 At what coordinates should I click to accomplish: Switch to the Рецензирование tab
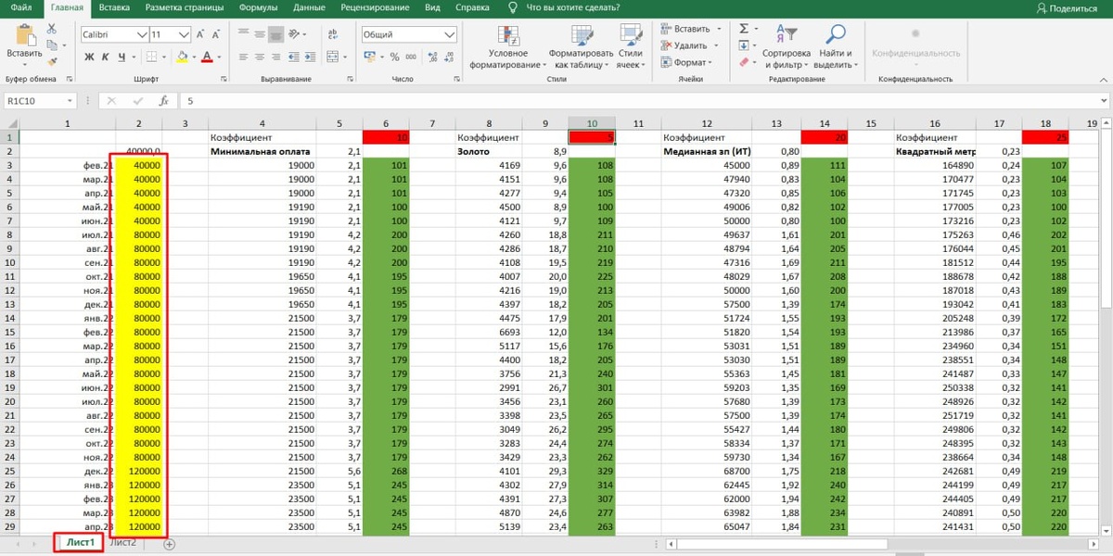coord(375,7)
